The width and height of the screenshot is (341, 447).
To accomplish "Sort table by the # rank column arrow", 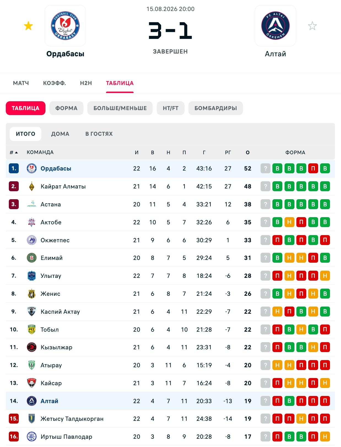I will (14, 152).
